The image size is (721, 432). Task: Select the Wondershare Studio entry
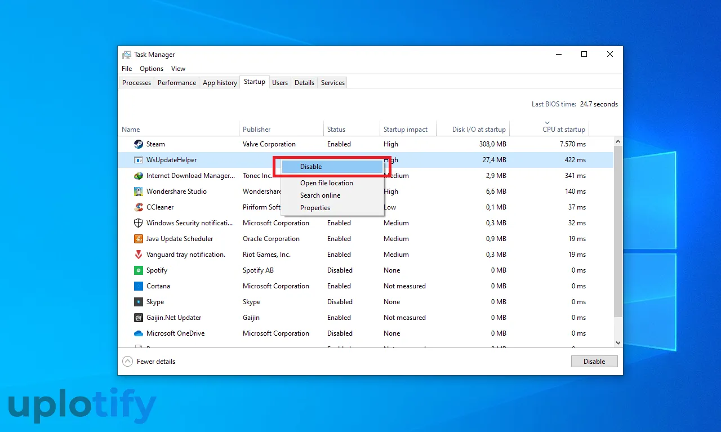pyautogui.click(x=176, y=191)
